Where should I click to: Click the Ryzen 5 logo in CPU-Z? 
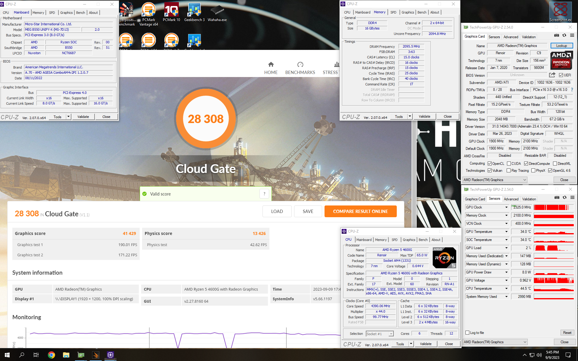(x=444, y=258)
